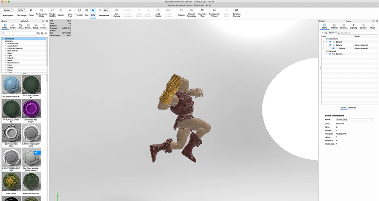Select the 00_SKELETOR SKIN material thumbnail
This screenshot has width=379, height=201.
11,85
